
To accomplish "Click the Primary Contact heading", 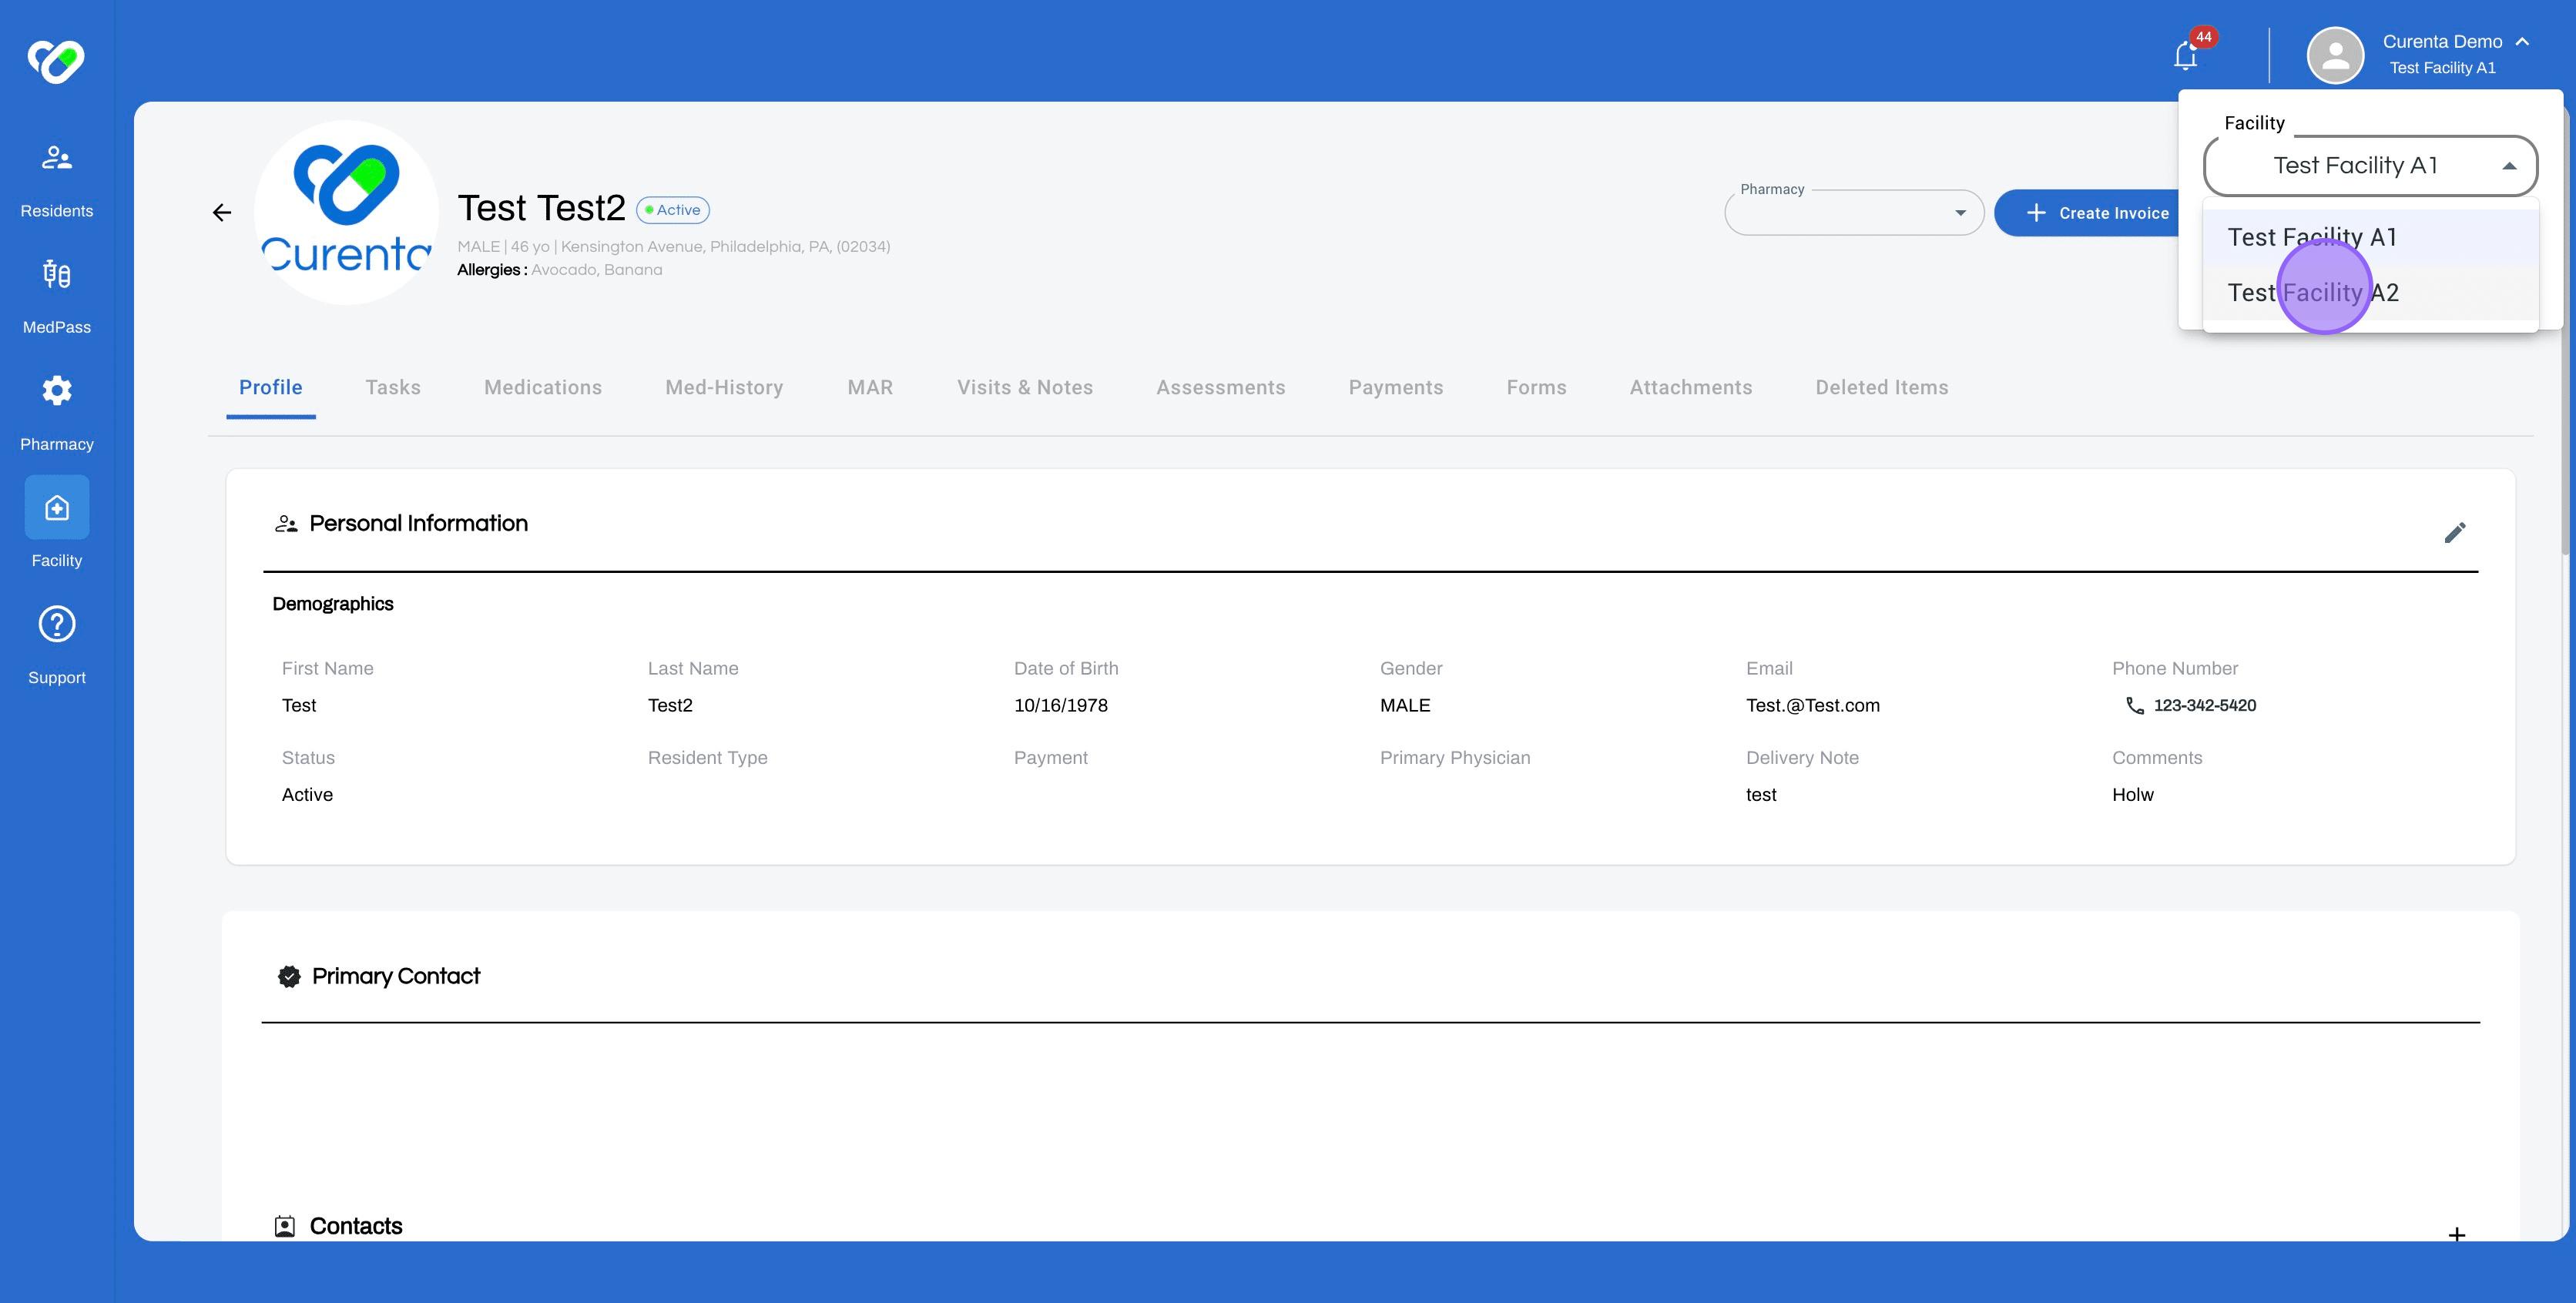I will pyautogui.click(x=396, y=976).
